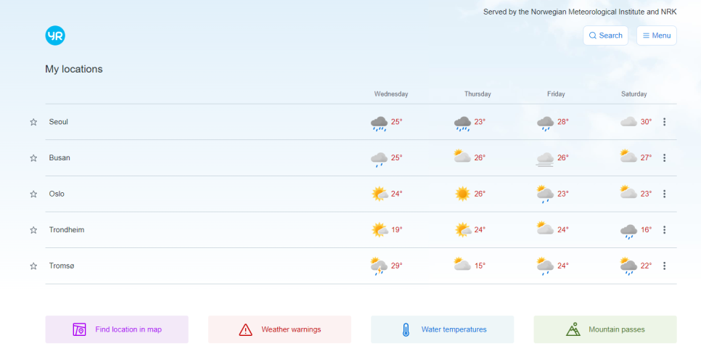Click Busan Friday fog icon

[546, 159]
